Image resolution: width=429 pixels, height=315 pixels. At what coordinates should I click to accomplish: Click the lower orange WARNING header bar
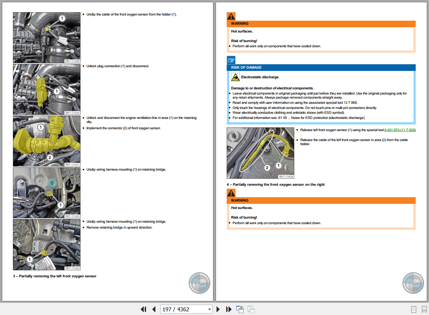coord(321,201)
